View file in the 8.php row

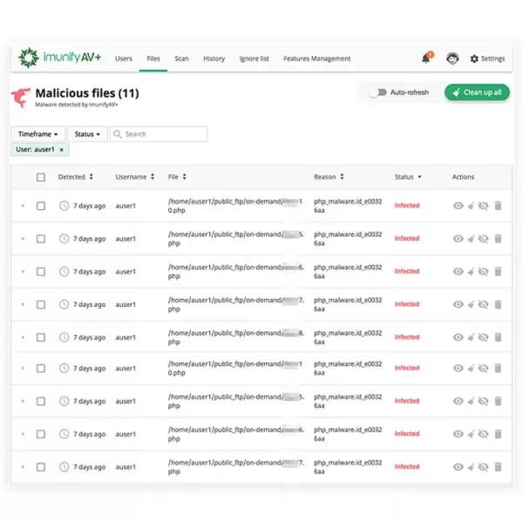pyautogui.click(x=458, y=337)
